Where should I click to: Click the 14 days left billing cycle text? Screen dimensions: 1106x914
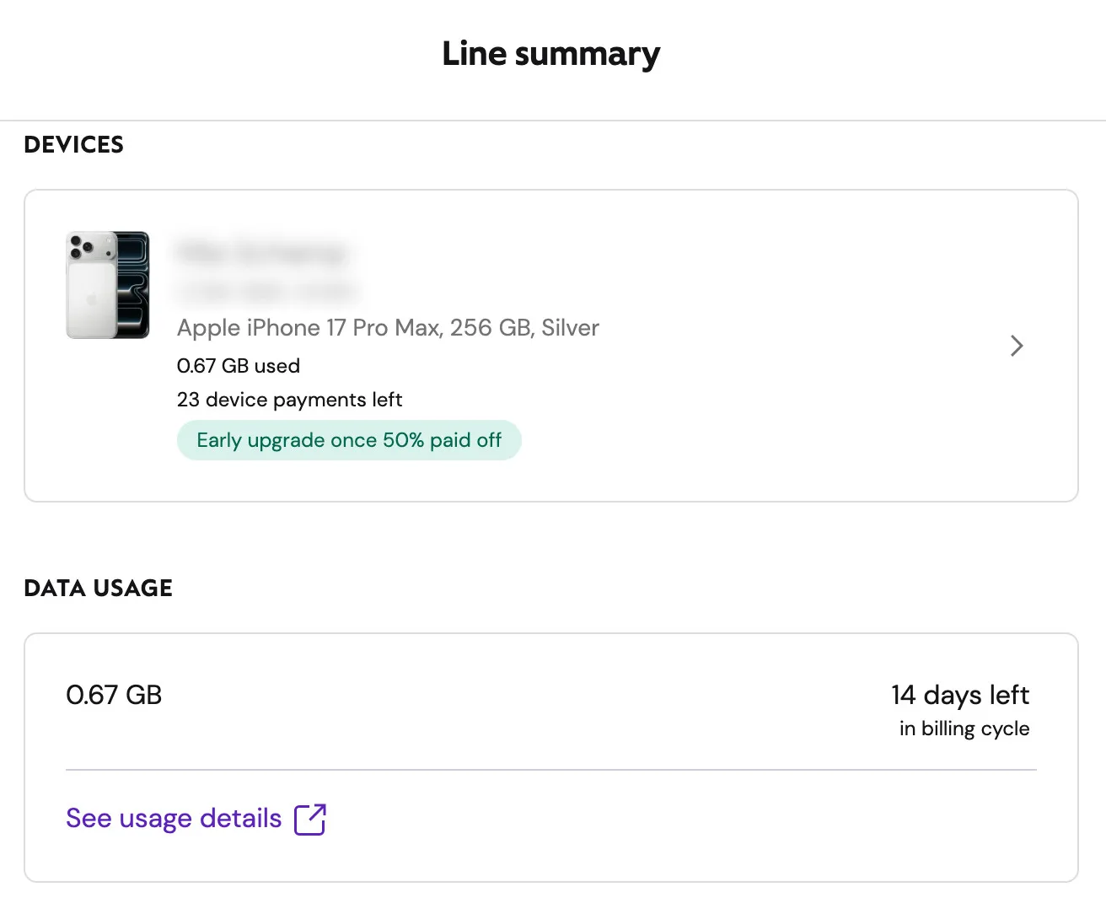point(960,695)
